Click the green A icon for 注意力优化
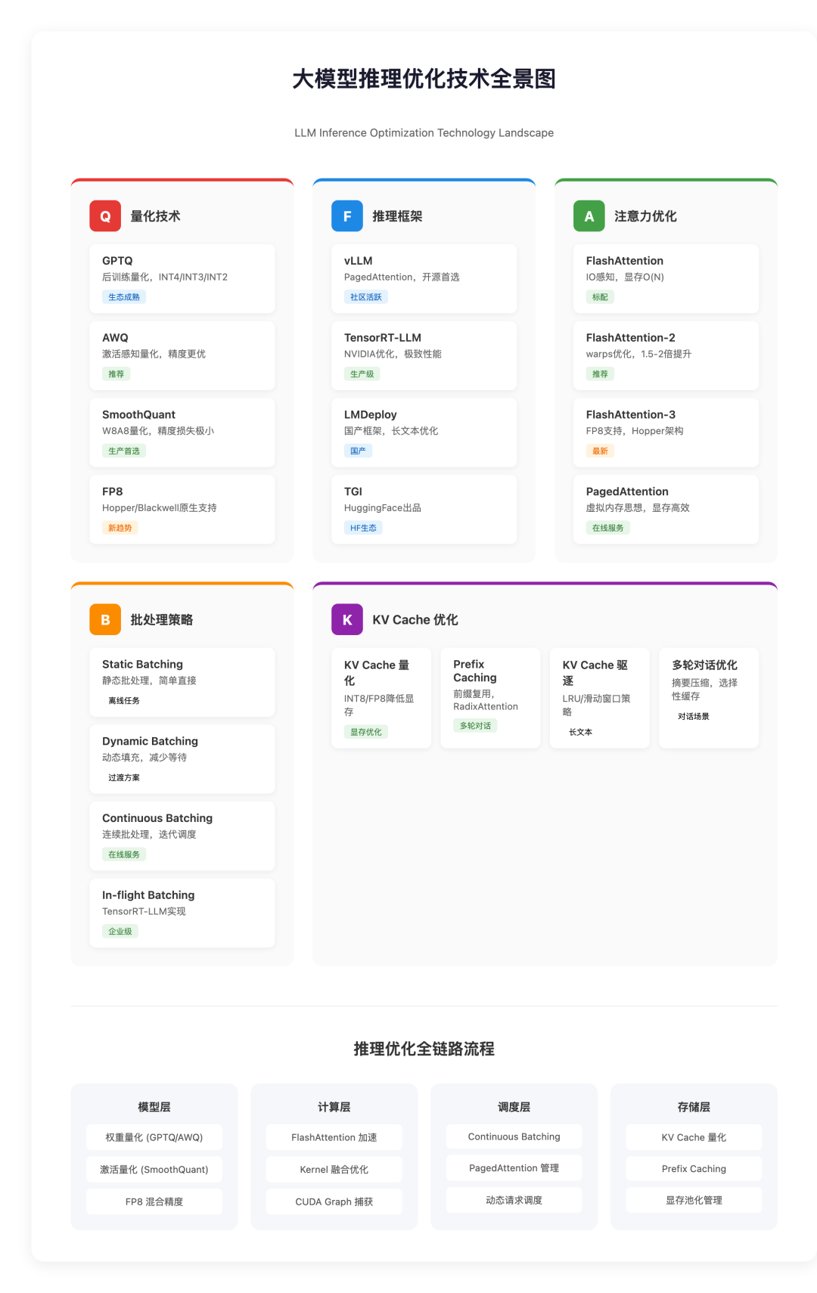 click(x=589, y=216)
